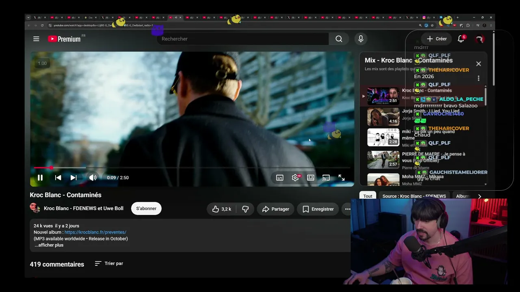Open the Kroc Blanc channel avatar
The height and width of the screenshot is (292, 520).
[35, 208]
